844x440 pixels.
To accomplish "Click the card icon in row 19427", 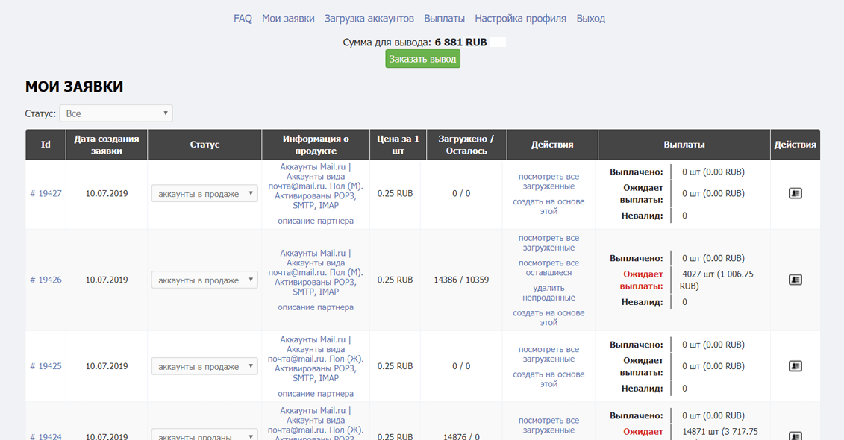I will point(795,194).
